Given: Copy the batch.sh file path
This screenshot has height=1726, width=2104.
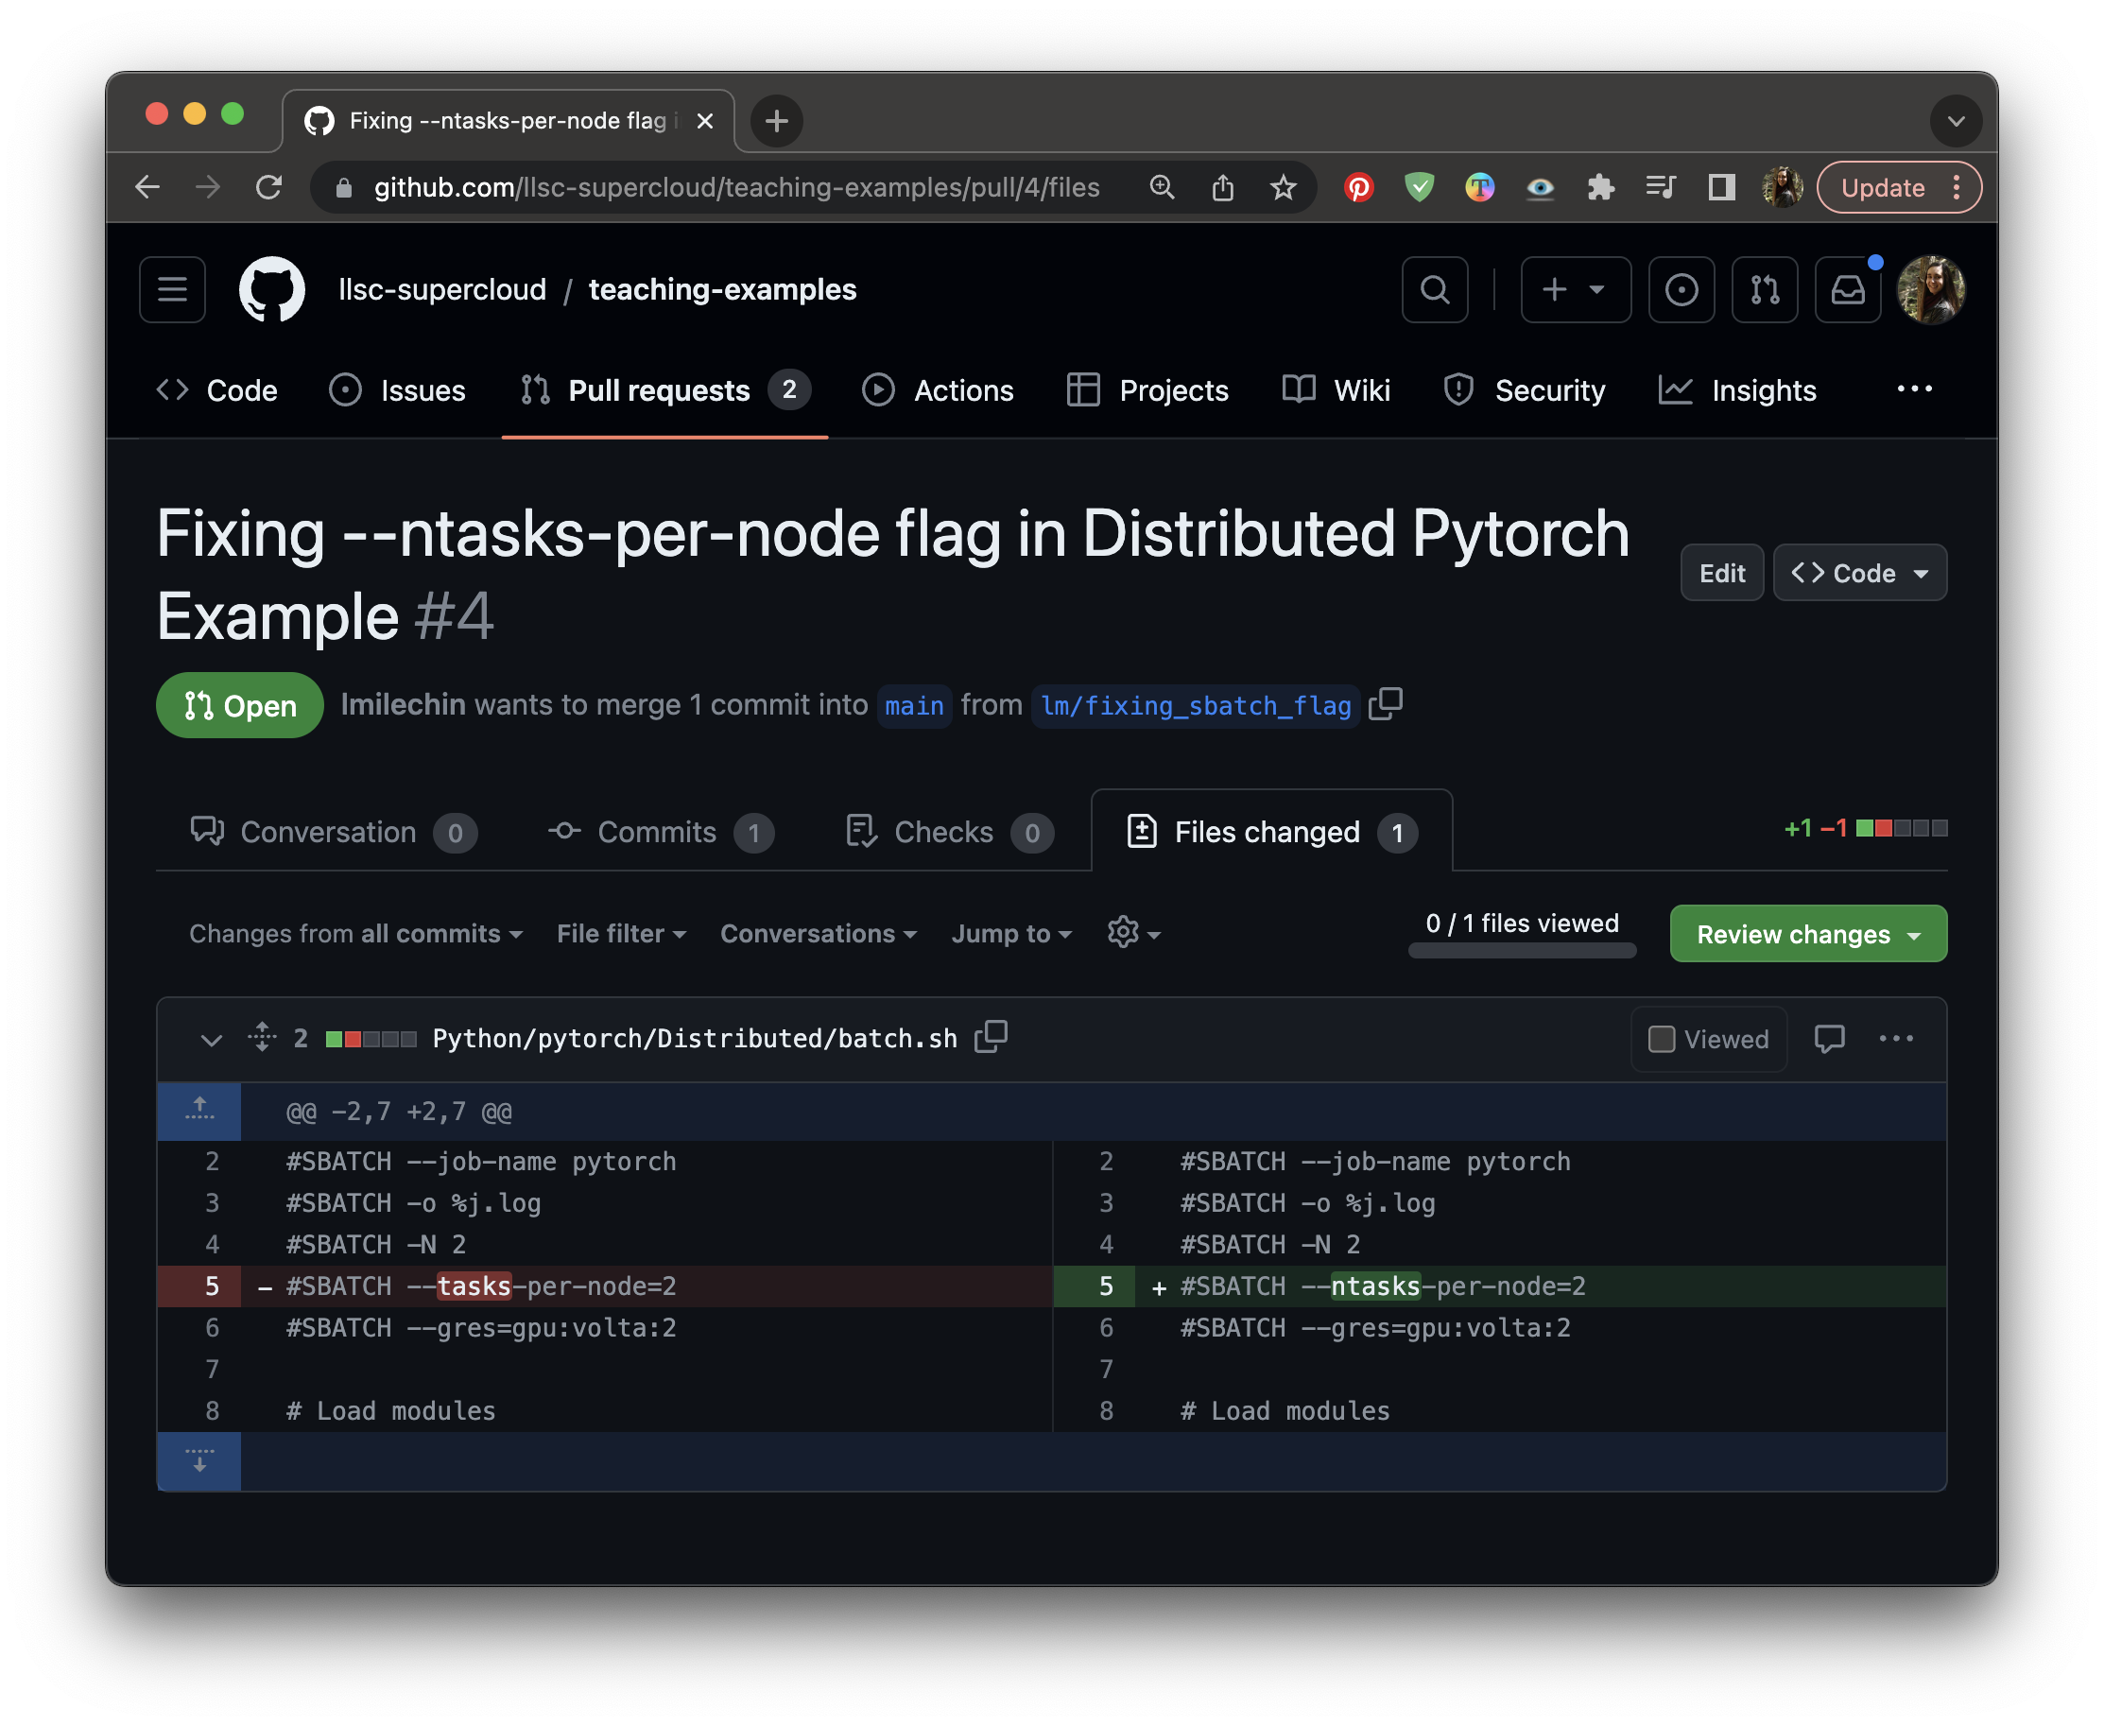Looking at the screenshot, I should coord(992,1037).
